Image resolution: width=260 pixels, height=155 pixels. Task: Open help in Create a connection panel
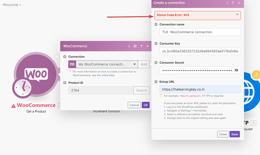point(233,3)
